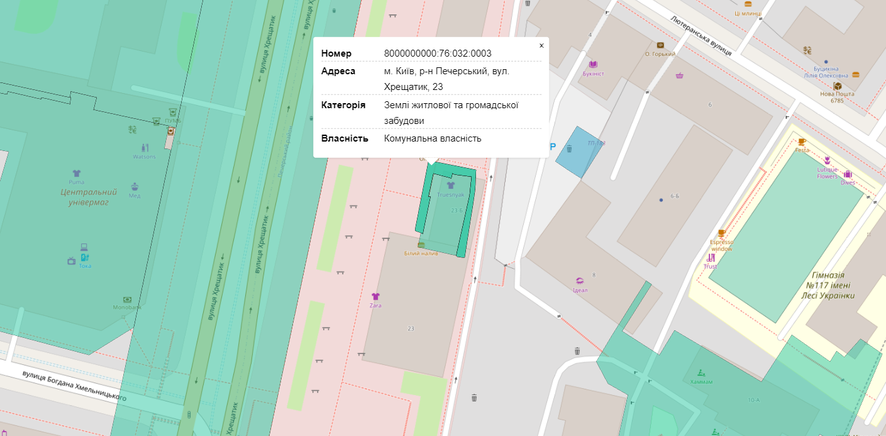Viewport: 886px width, 436px height.
Task: Click the blue parking P symbol
Action: [x=553, y=147]
